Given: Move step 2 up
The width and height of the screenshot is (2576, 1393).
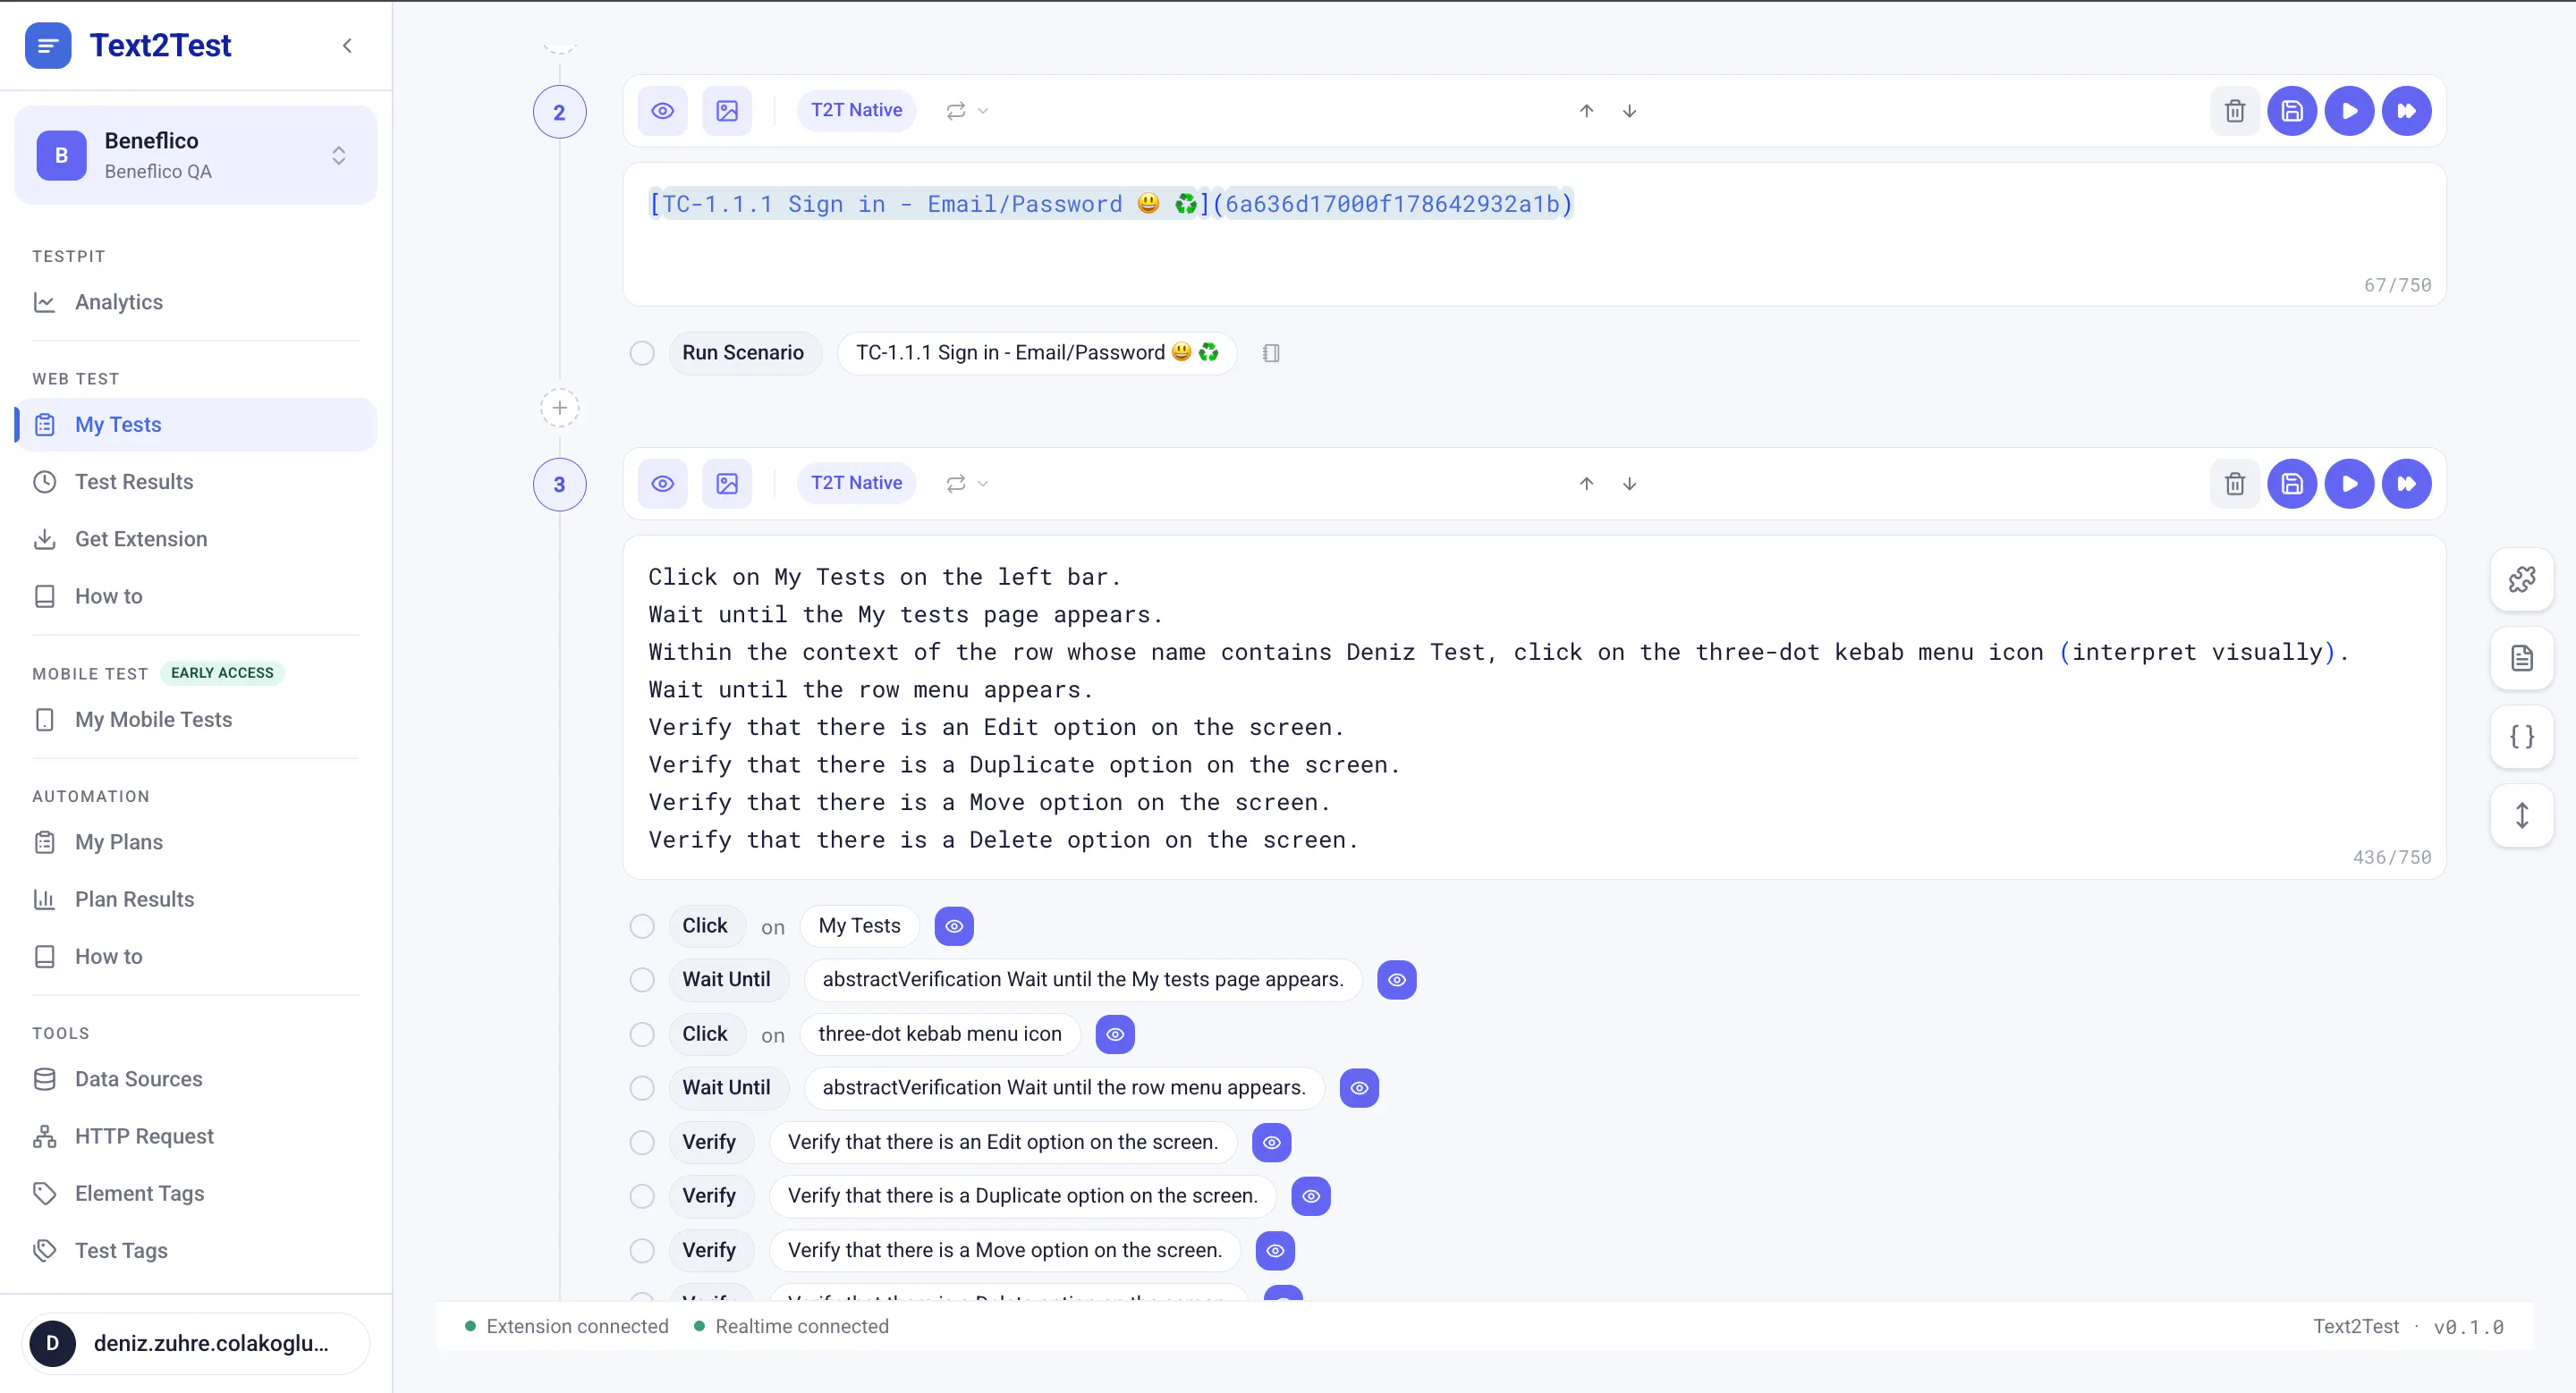Looking at the screenshot, I should pos(1586,111).
